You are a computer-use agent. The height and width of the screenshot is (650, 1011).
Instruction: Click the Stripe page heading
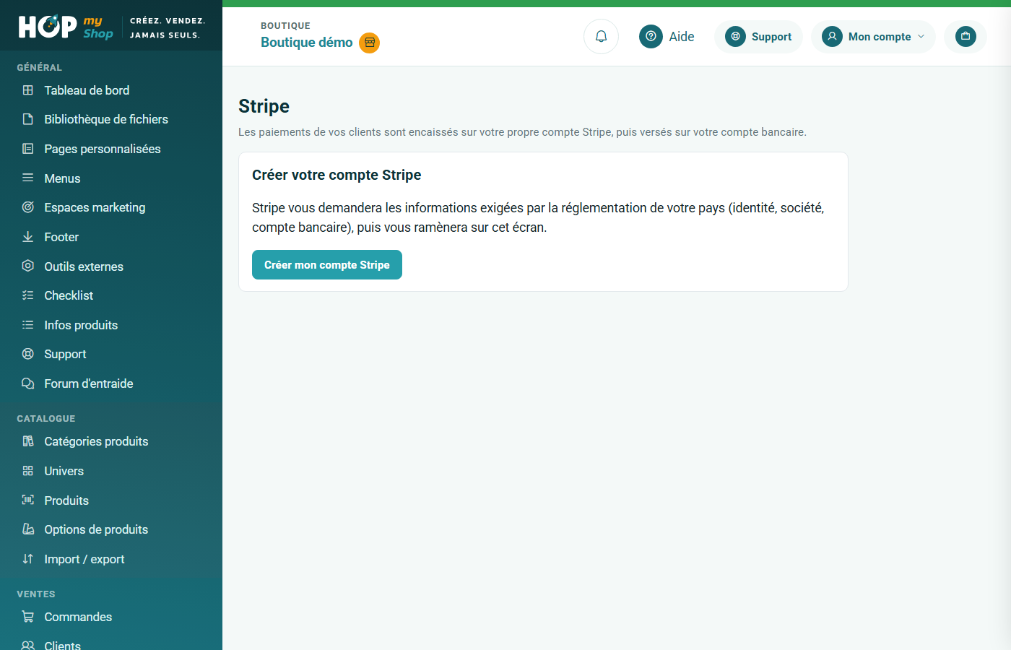[x=264, y=106]
